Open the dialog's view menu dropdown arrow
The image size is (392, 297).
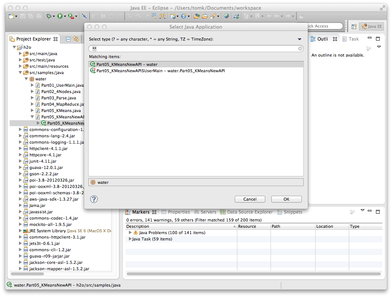tap(299, 39)
